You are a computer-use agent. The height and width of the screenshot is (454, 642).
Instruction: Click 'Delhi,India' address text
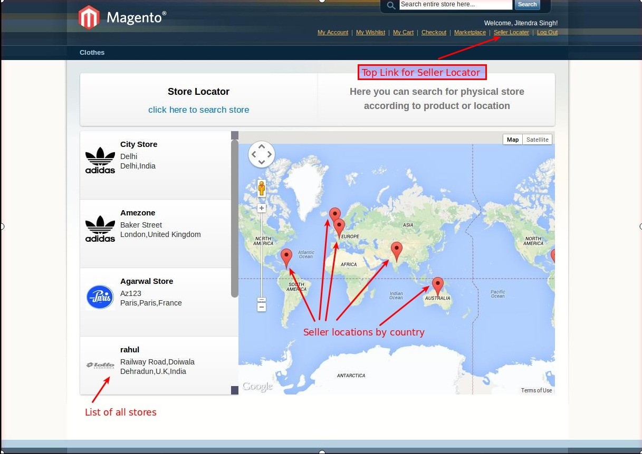click(138, 166)
